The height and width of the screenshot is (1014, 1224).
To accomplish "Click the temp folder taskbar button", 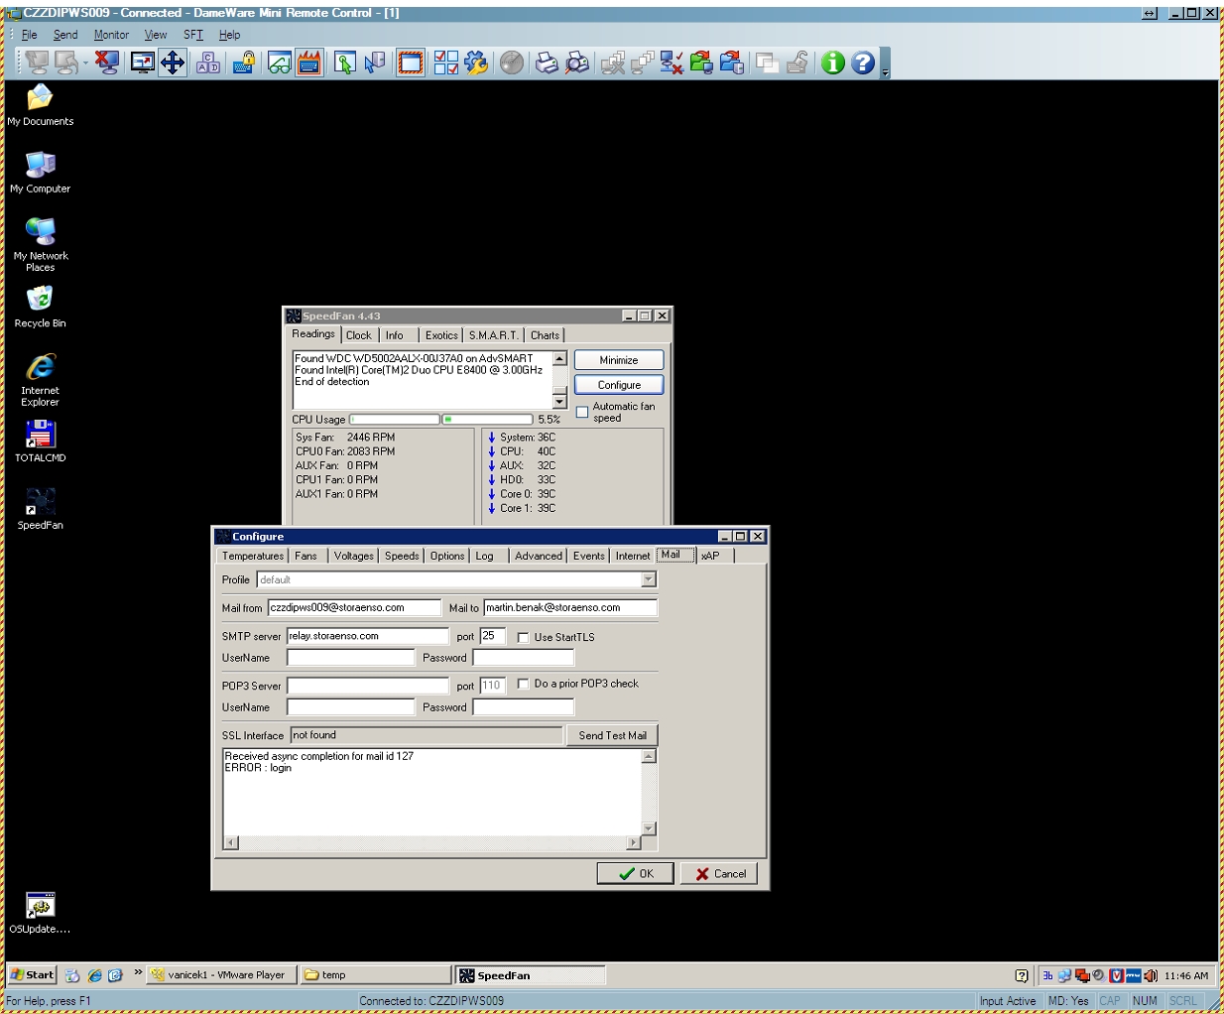I will [375, 975].
